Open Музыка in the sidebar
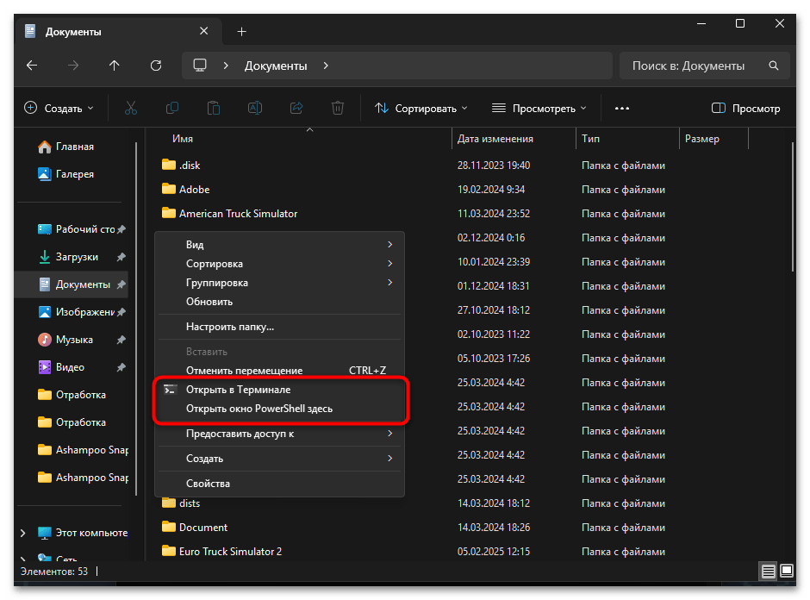Screen dimensions: 810x600 [x=65, y=340]
